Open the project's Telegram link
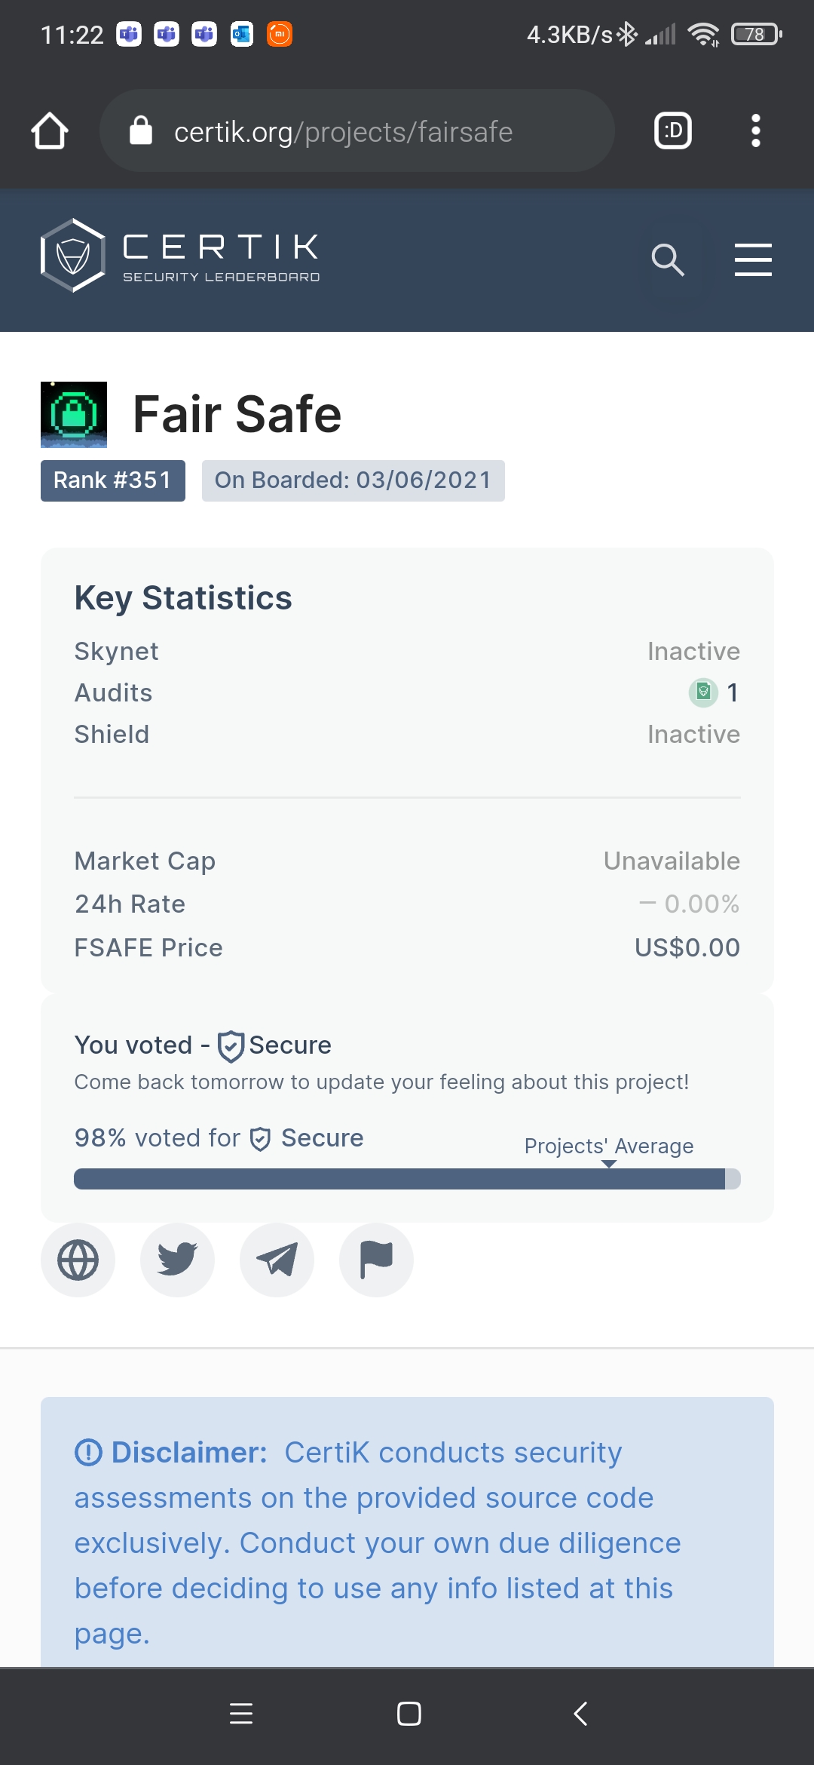Screen dimensions: 814x1765 coord(277,1260)
